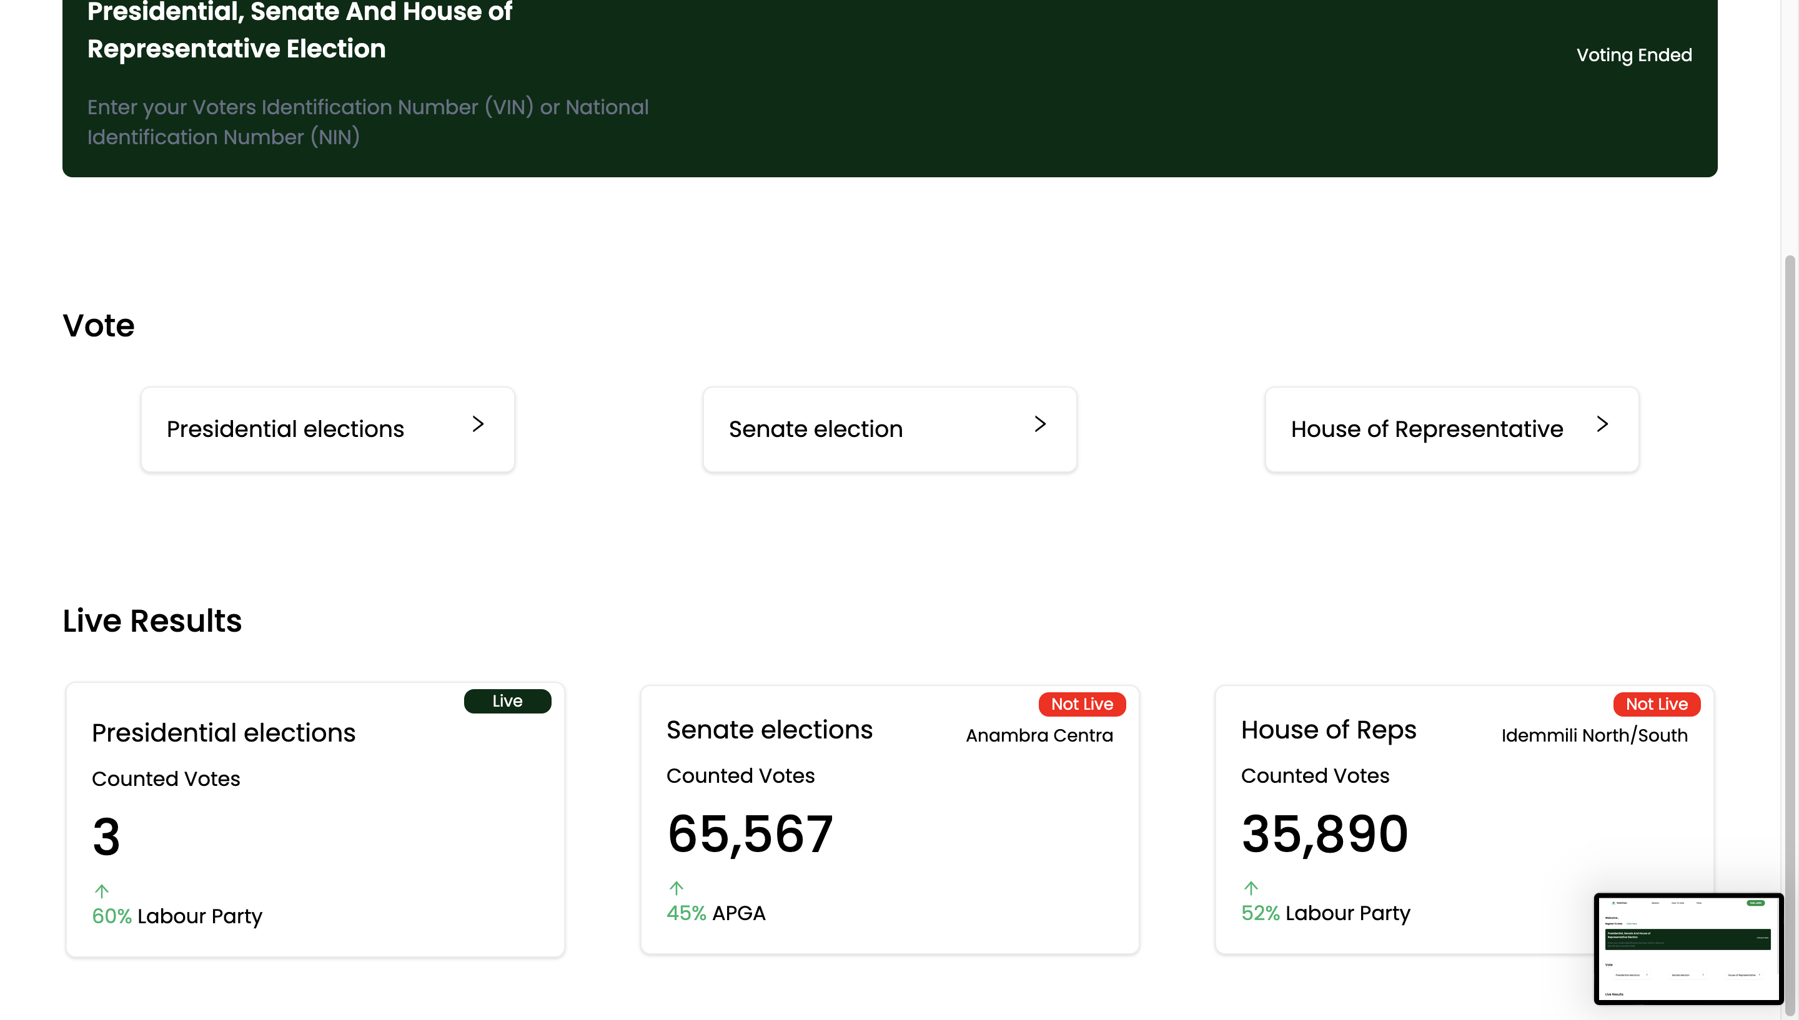The image size is (1799, 1020).
Task: Open the page preview thumbnail in corner
Action: pos(1688,949)
